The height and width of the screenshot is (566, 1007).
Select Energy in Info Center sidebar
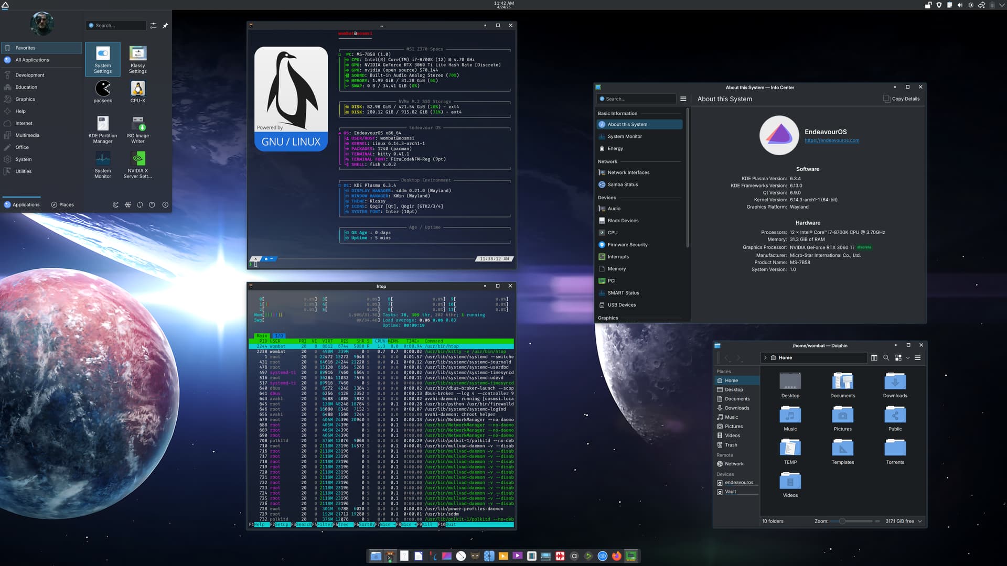pyautogui.click(x=640, y=148)
